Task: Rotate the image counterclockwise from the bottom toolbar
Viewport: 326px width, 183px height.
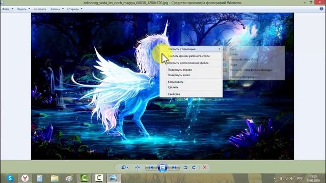Action: pos(185,167)
